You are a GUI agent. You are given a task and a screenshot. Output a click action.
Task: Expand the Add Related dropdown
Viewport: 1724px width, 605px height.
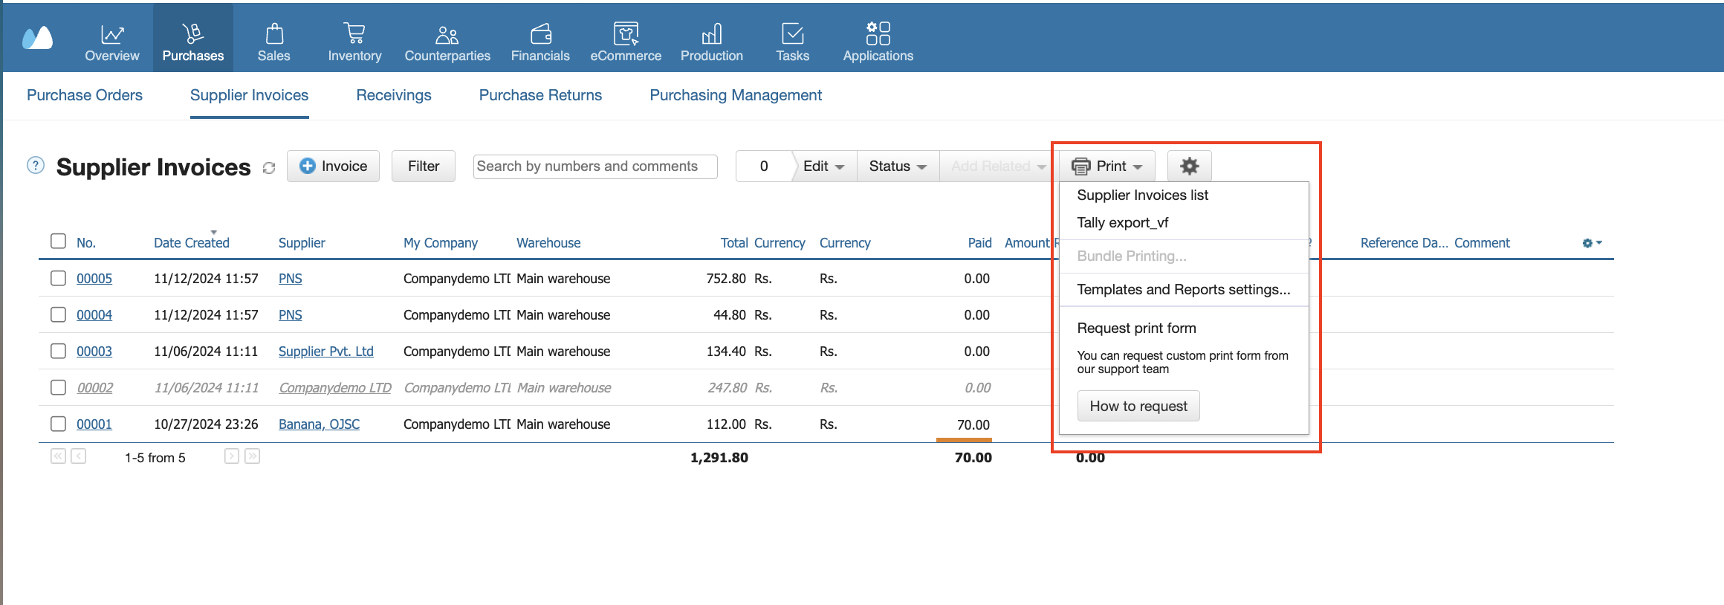pos(998,166)
